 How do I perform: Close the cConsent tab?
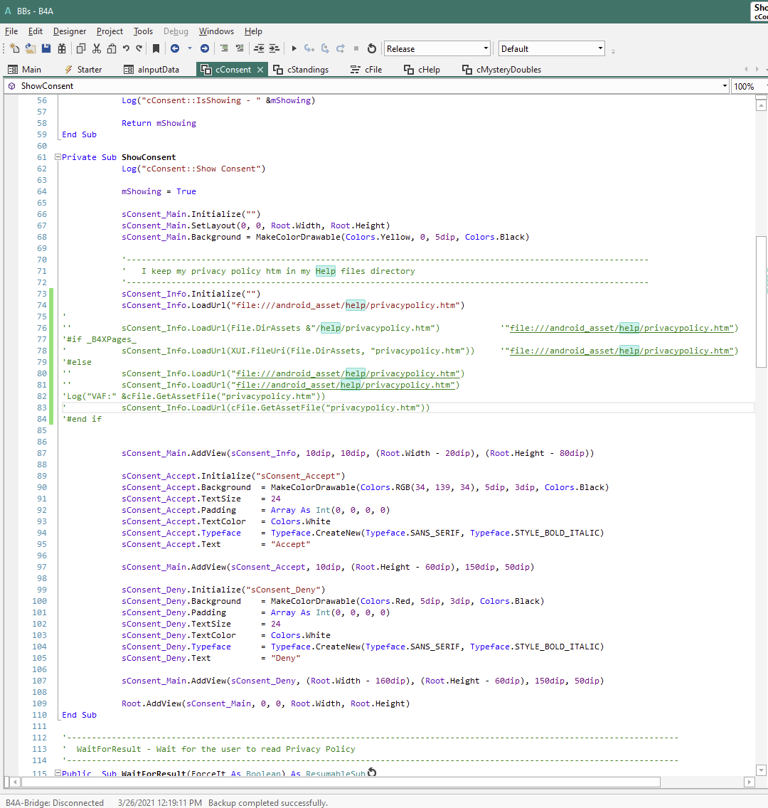pos(260,70)
